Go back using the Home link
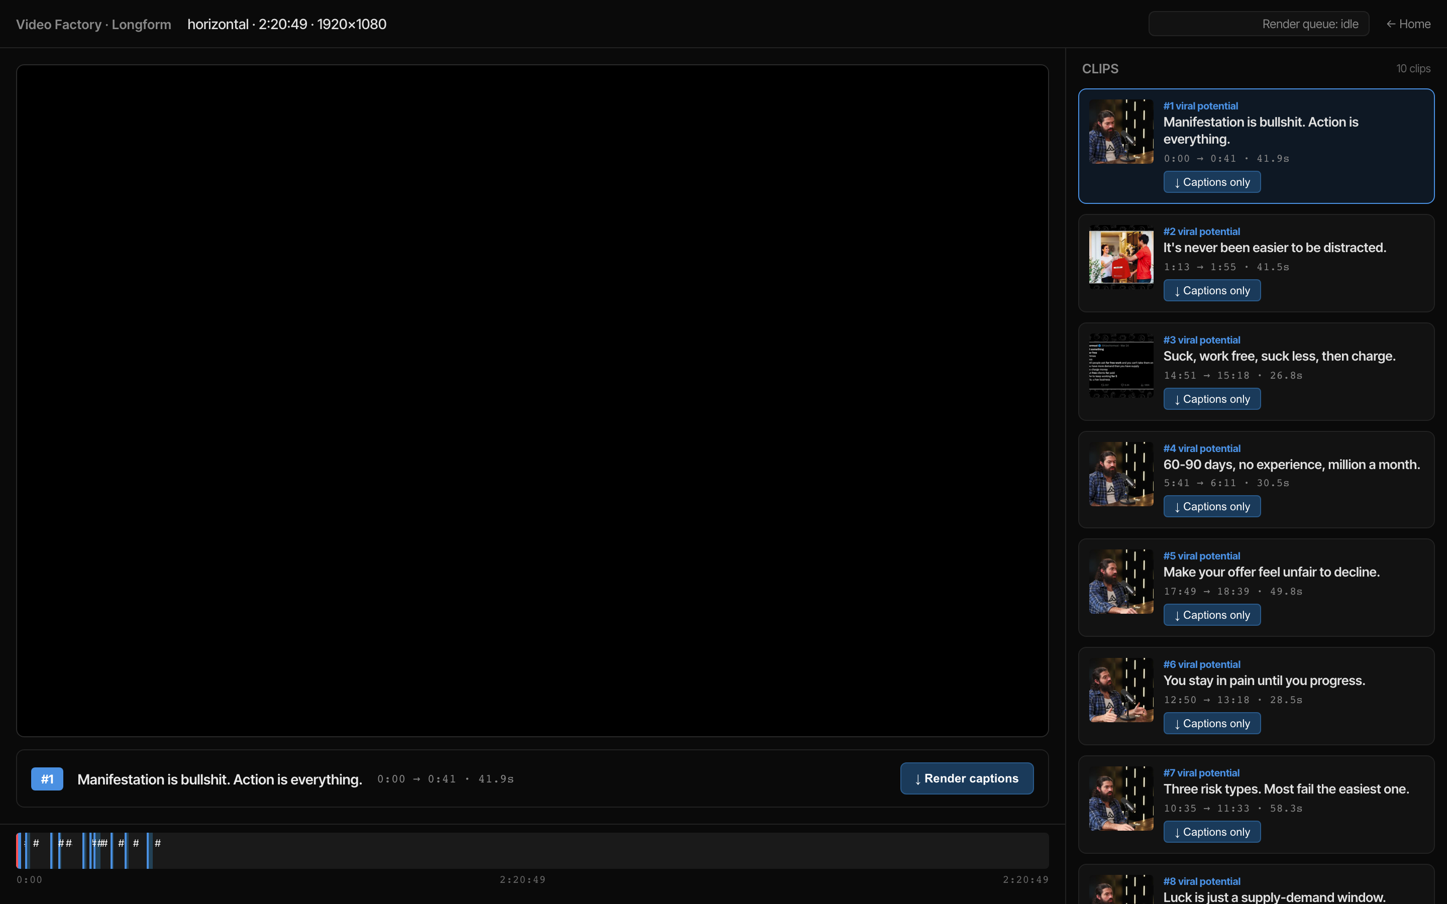The height and width of the screenshot is (904, 1447). click(1408, 24)
